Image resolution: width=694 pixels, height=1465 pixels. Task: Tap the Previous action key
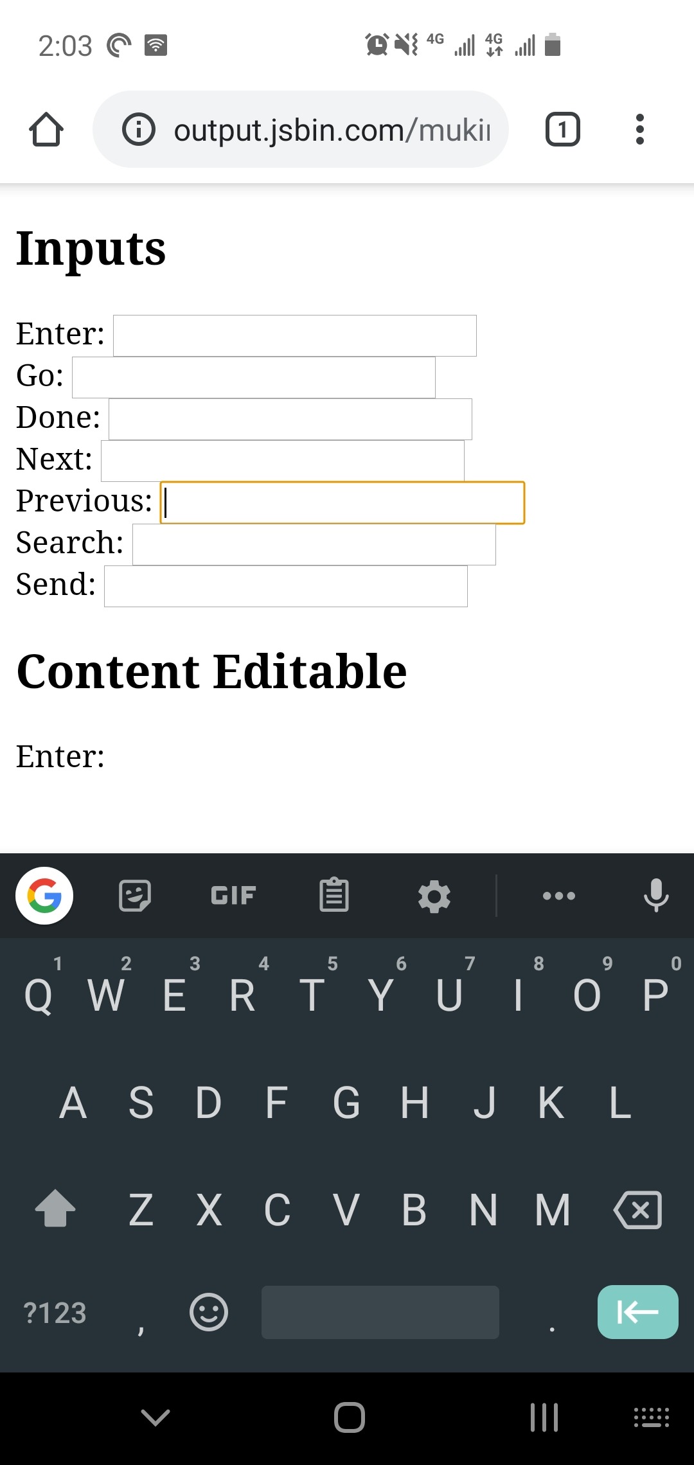tap(637, 1312)
